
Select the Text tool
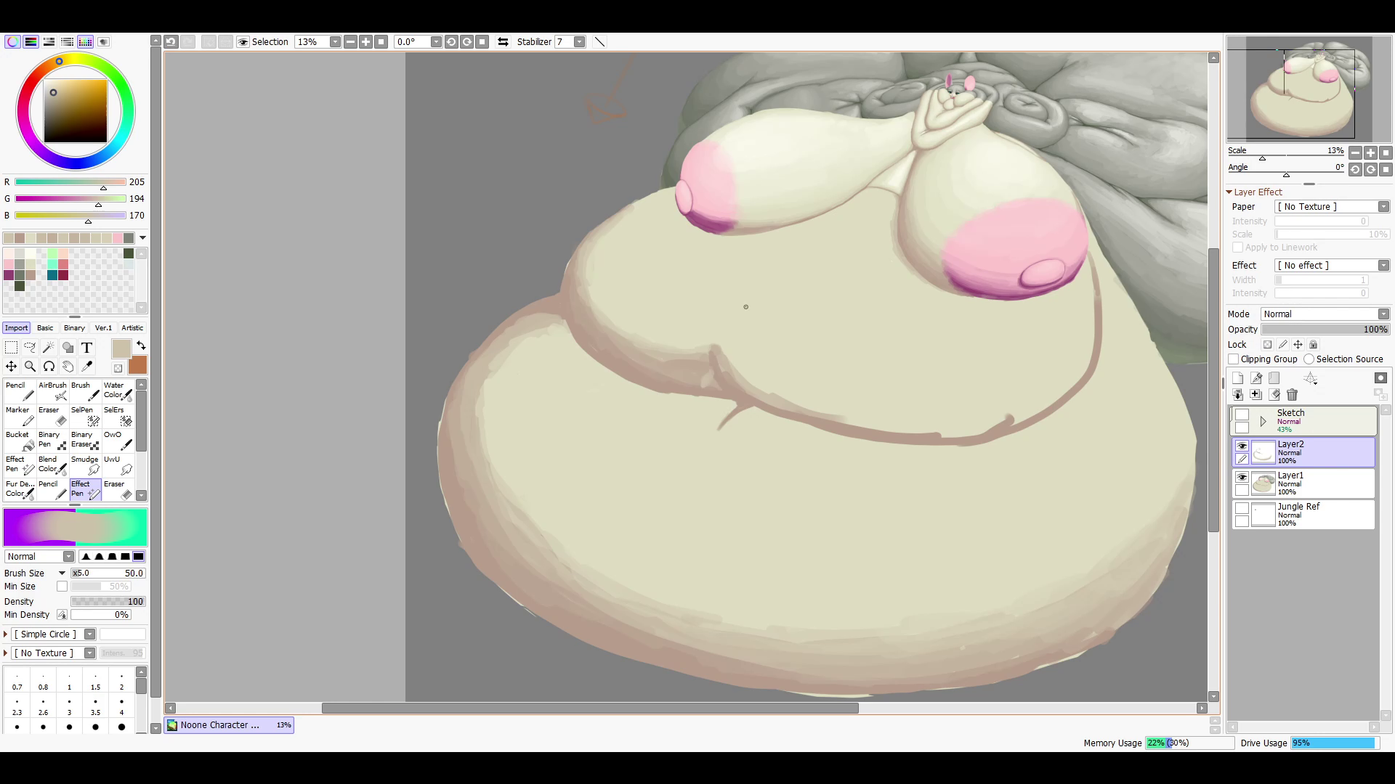click(x=86, y=348)
